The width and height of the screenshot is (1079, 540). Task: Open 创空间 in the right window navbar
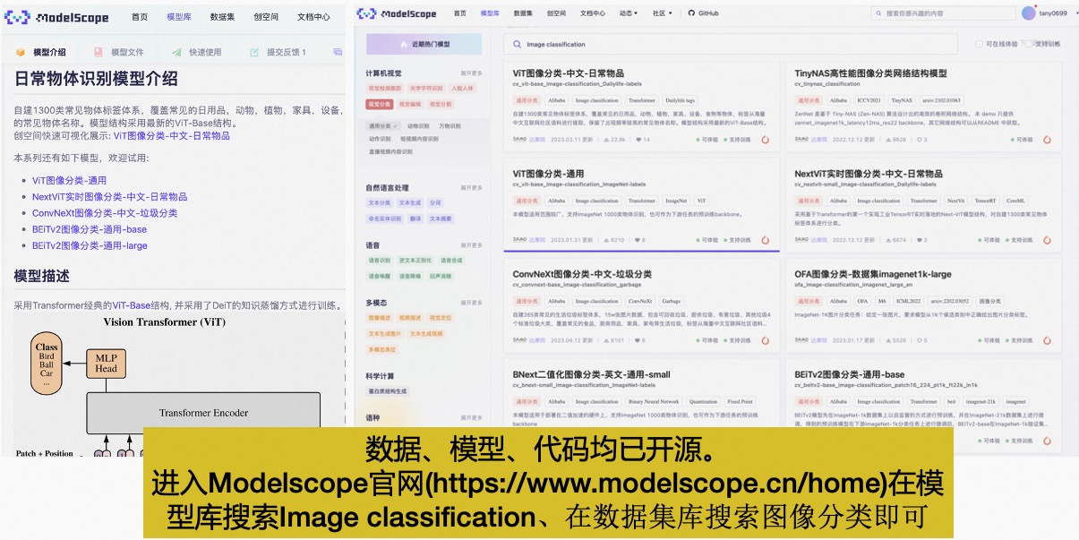pyautogui.click(x=556, y=13)
